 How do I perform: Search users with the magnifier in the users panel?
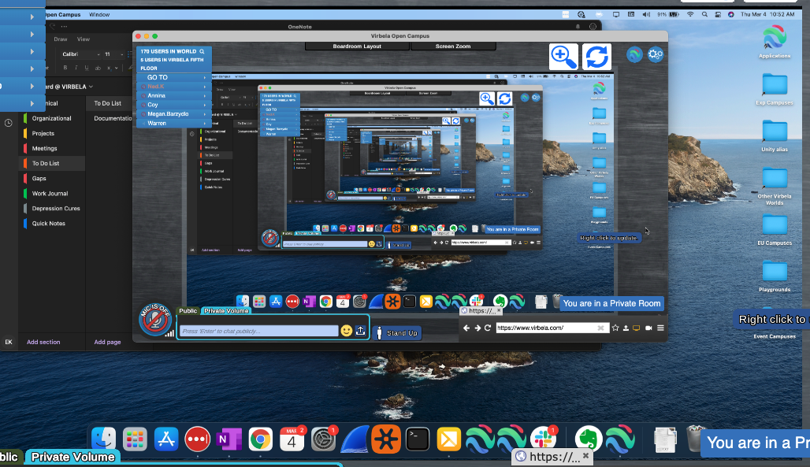[202, 51]
